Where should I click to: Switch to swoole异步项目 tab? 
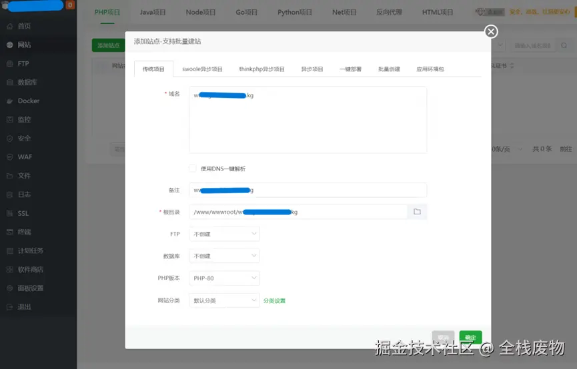[x=202, y=69]
